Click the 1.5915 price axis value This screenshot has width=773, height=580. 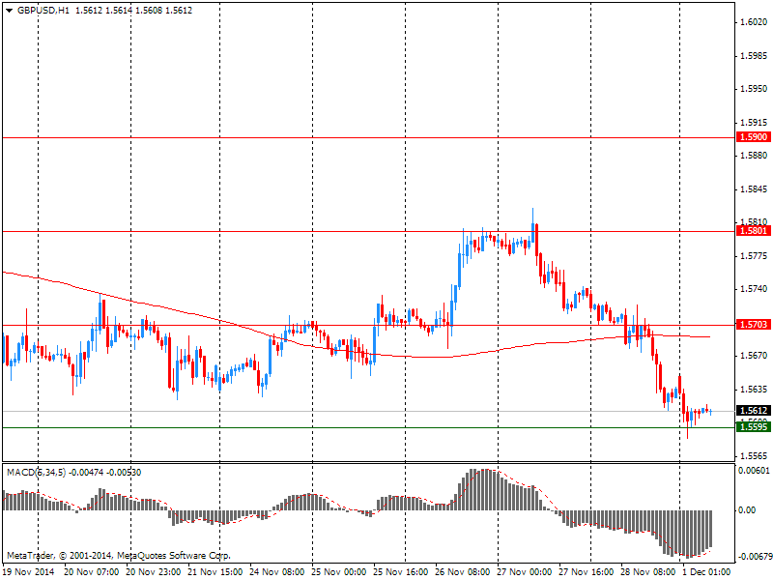754,123
